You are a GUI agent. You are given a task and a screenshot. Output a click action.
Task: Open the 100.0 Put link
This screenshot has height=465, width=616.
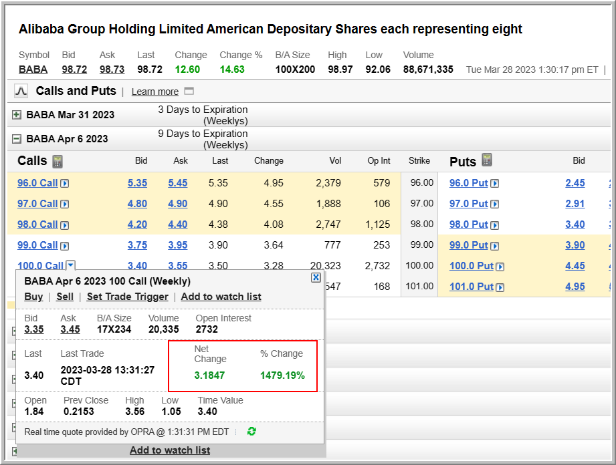[x=471, y=266]
